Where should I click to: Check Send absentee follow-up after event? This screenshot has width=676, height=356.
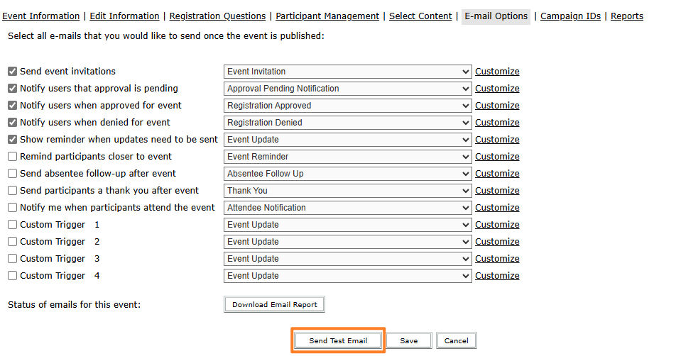point(13,174)
